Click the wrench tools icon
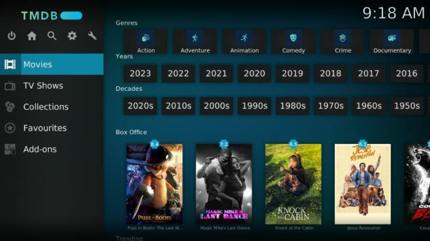 [92, 36]
